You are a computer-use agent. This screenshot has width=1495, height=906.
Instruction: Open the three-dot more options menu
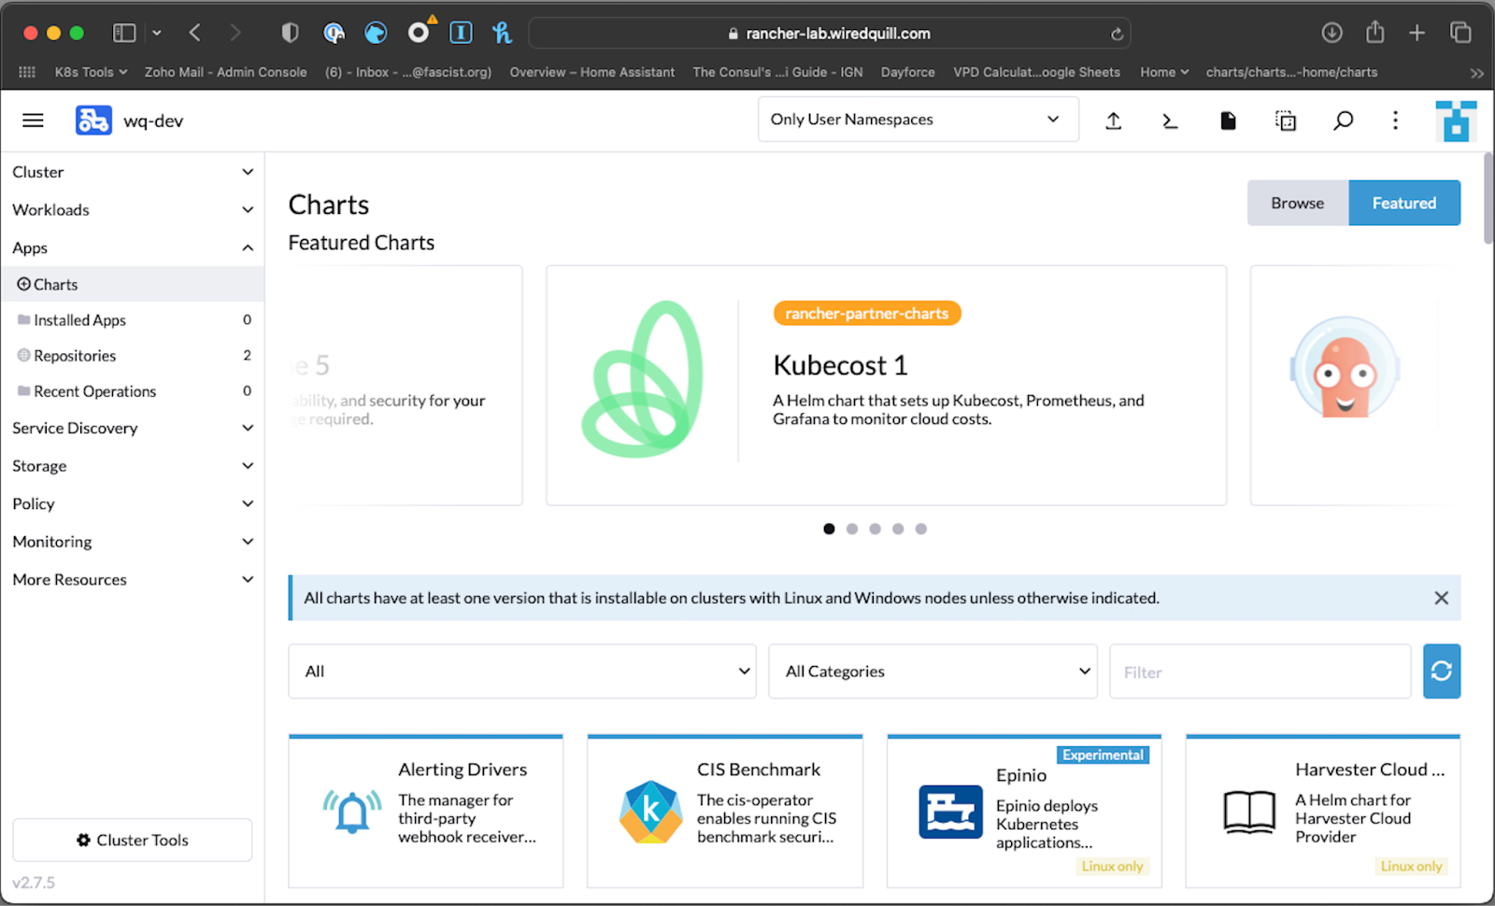pos(1395,120)
